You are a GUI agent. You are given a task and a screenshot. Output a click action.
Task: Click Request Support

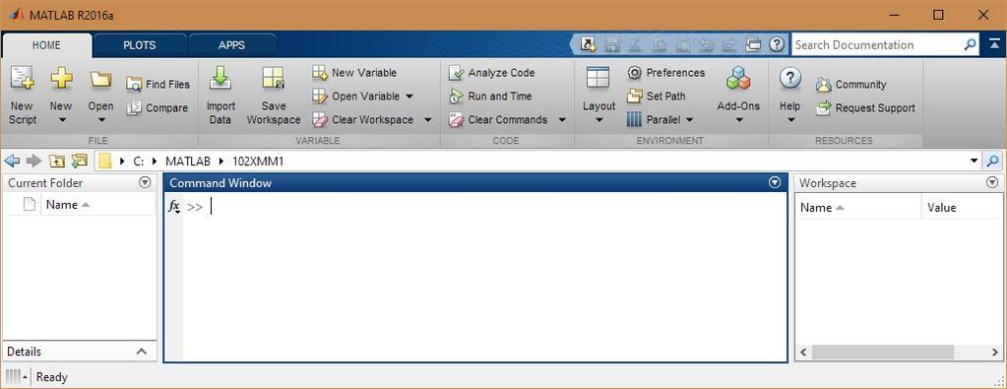pyautogui.click(x=865, y=108)
